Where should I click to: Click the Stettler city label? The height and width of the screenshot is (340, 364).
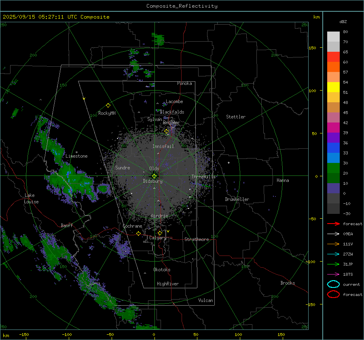pos(236,117)
